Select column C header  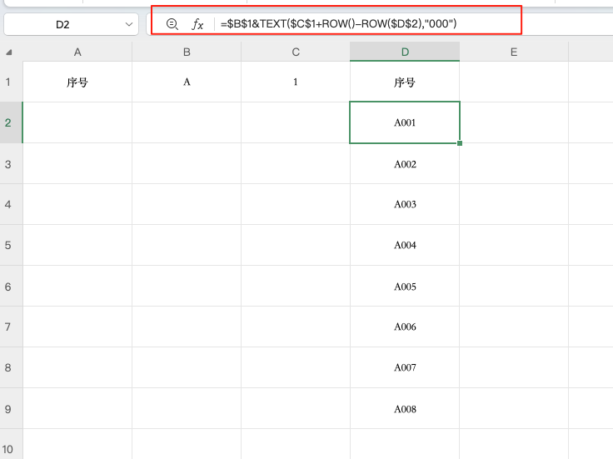(x=296, y=52)
